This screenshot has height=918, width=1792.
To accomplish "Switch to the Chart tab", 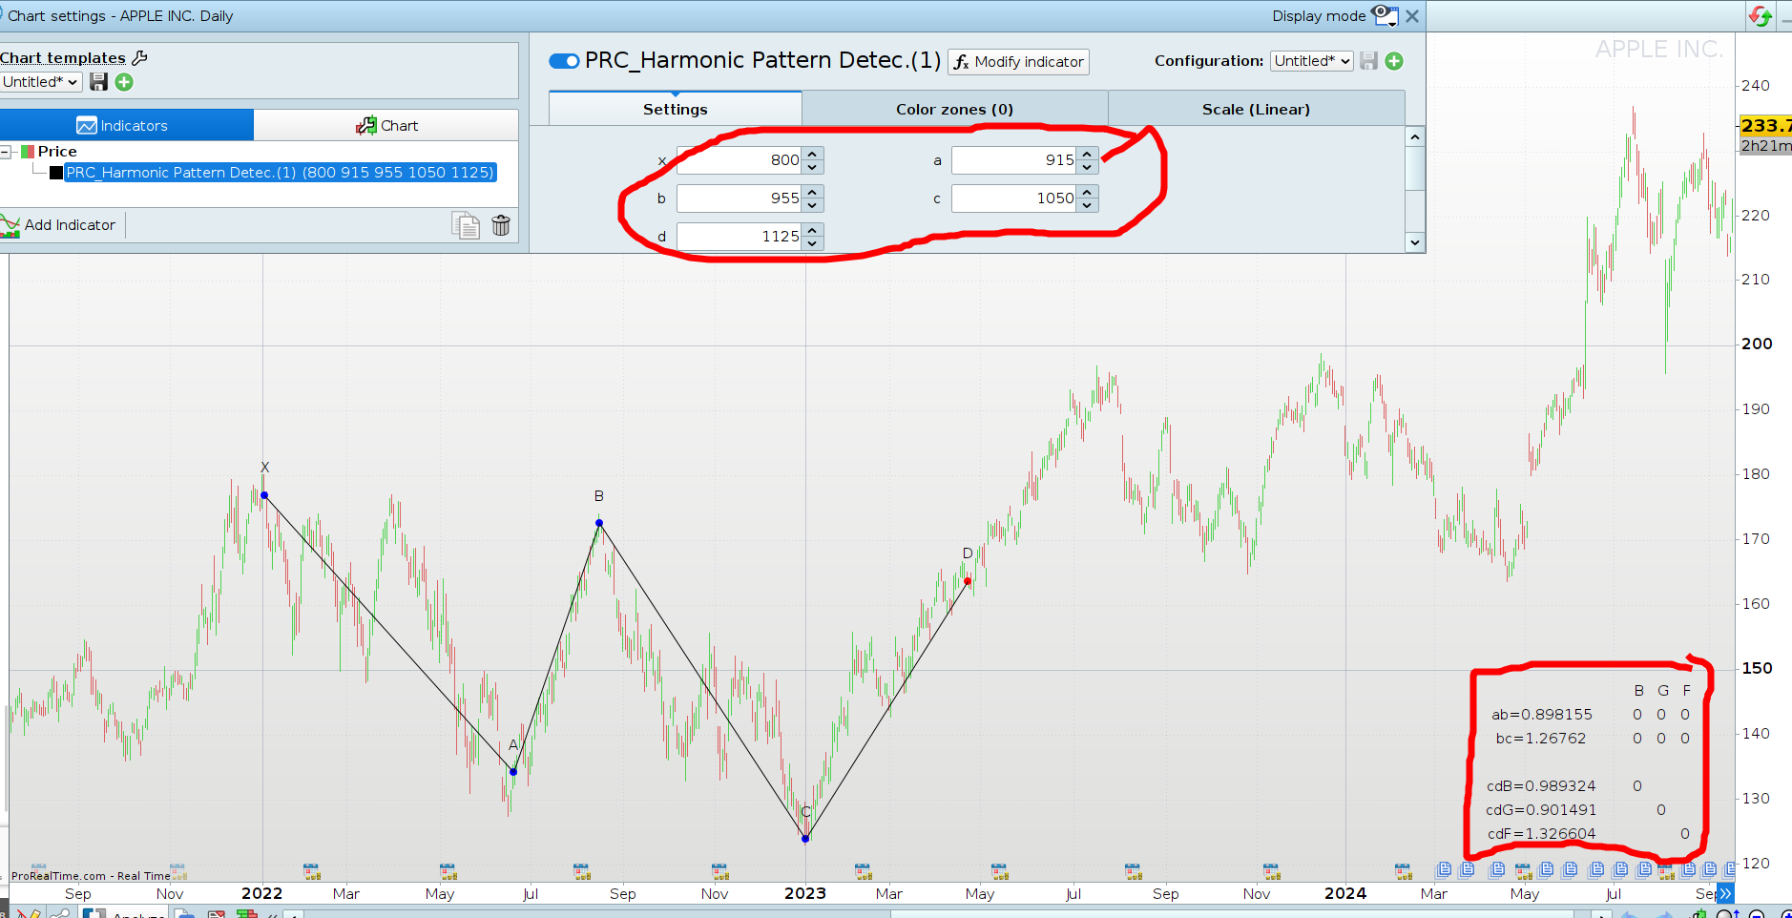I will coord(386,125).
